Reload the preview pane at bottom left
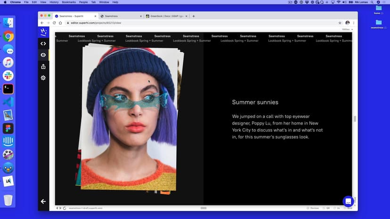 pos(64,208)
